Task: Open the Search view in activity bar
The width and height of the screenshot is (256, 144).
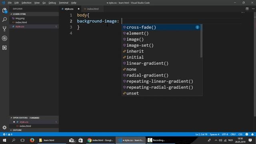Action: pos(4,20)
